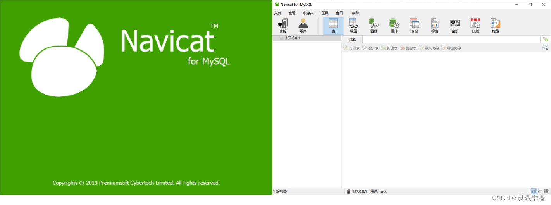Select the 视图 (View) toolbar button
551x205 pixels.
point(353,26)
